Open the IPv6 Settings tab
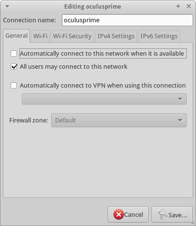Screen dimensions: 196x226 click(159, 36)
